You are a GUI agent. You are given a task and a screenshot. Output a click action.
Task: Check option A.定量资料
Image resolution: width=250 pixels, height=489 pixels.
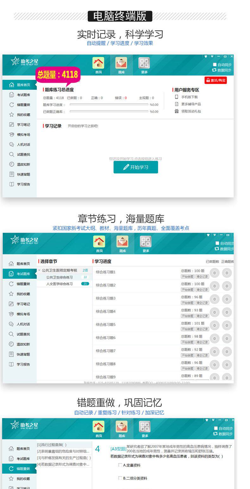click(x=120, y=465)
